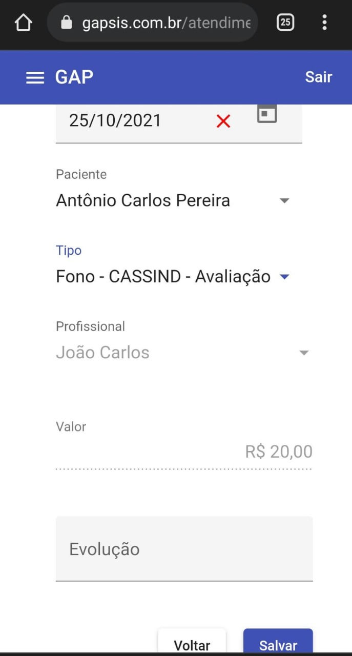Open the hamburger navigation menu
The width and height of the screenshot is (352, 656).
pyautogui.click(x=35, y=77)
